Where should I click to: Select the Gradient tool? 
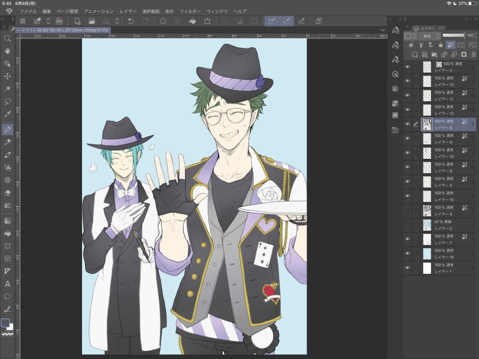[x=7, y=221]
